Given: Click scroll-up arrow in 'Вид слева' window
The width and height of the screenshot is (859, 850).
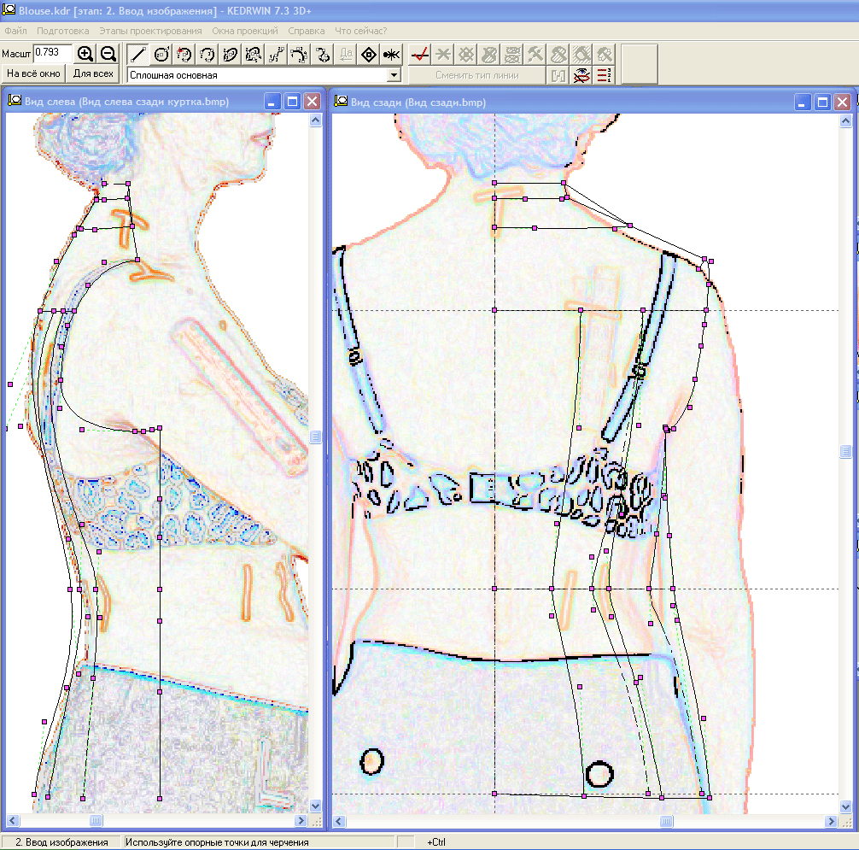Looking at the screenshot, I should [316, 120].
